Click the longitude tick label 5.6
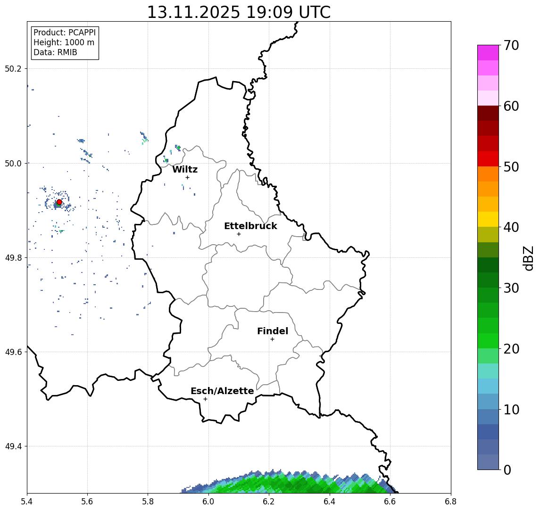Viewport: 540px width, 511px height. click(x=87, y=502)
